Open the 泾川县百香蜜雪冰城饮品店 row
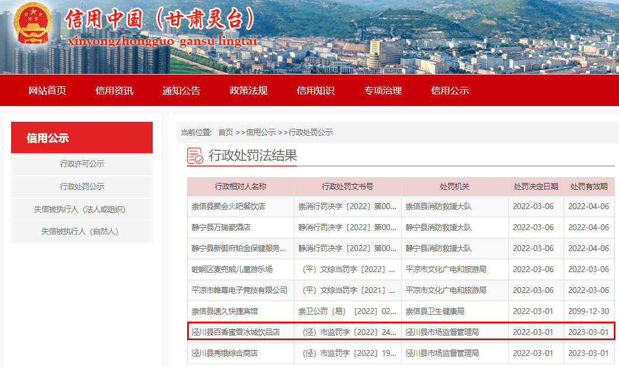 236,332
